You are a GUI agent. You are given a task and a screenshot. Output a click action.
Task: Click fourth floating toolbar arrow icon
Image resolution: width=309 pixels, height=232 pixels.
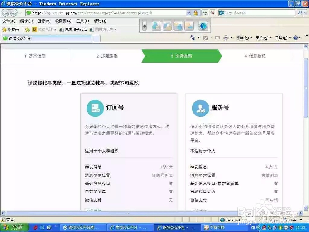189,26
